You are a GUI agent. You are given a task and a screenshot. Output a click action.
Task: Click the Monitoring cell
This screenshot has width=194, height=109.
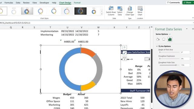(x=47, y=35)
